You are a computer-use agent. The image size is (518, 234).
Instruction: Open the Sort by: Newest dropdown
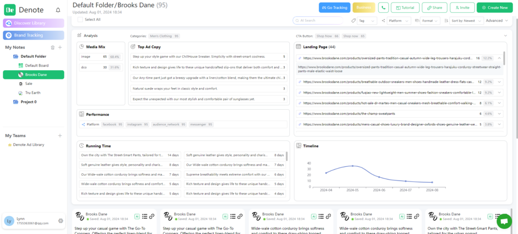click(x=466, y=20)
